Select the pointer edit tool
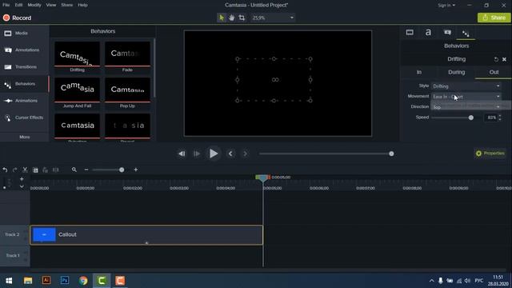512x288 pixels. coord(222,18)
